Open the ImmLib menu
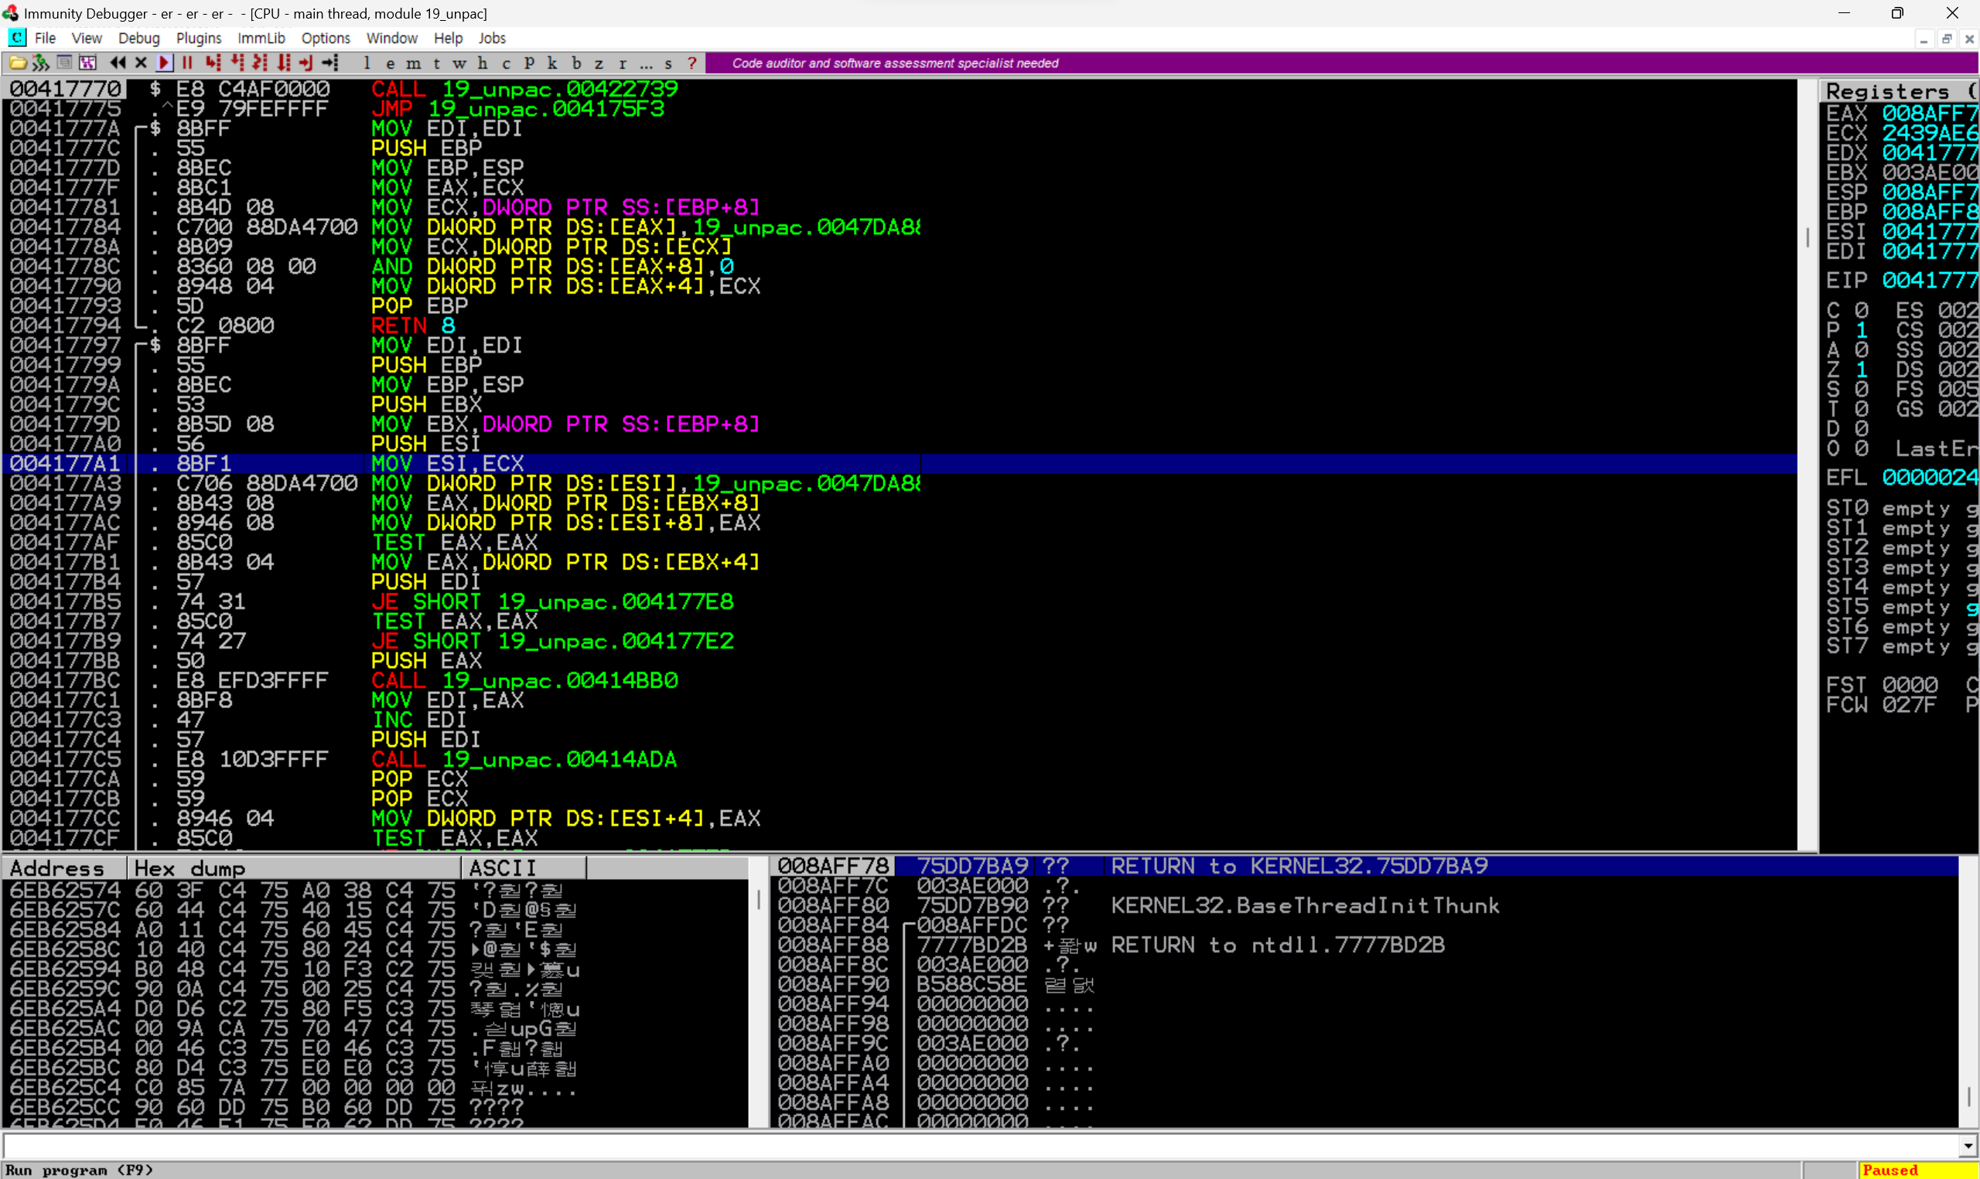The width and height of the screenshot is (1980, 1179). click(261, 38)
